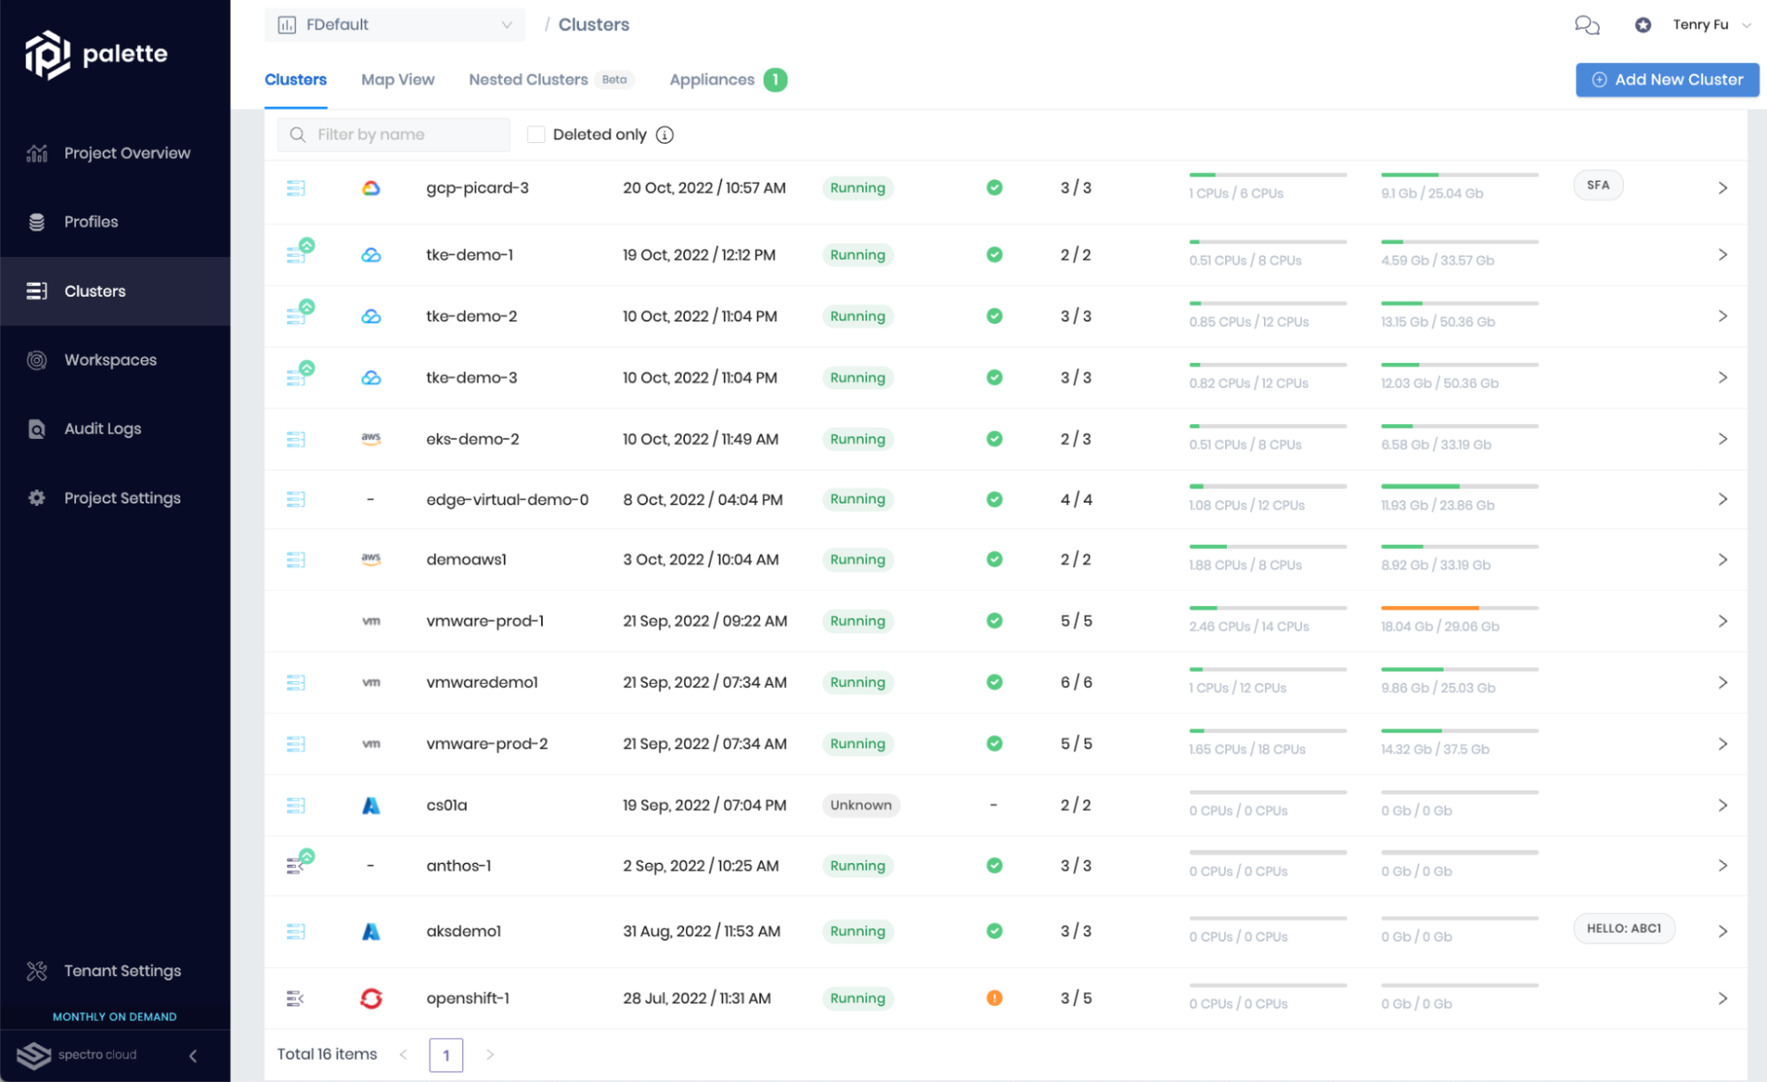The height and width of the screenshot is (1082, 1767).
Task: Click the AWS icon for eks-demo-2
Action: [x=371, y=439]
